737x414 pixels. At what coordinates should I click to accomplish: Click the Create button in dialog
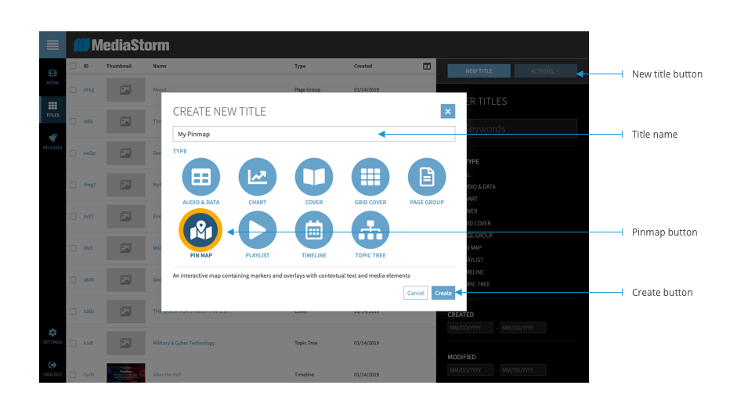443,293
